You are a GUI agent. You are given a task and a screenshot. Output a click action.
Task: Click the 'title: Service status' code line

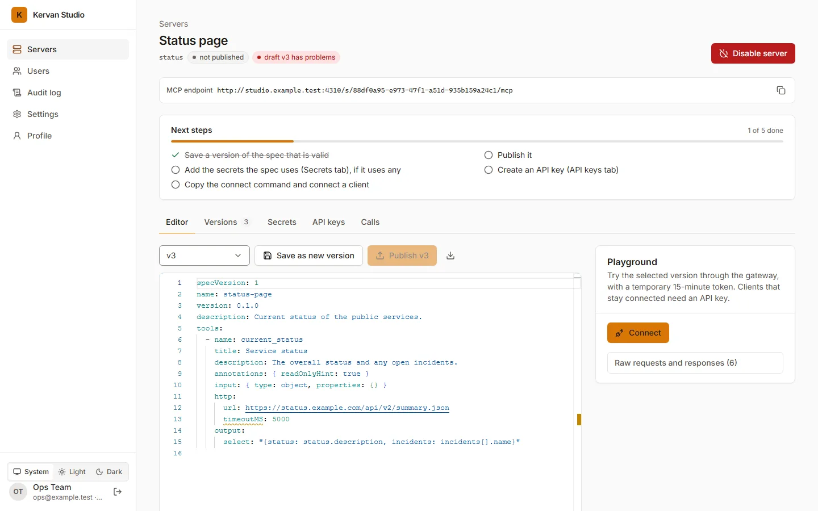pos(261,351)
